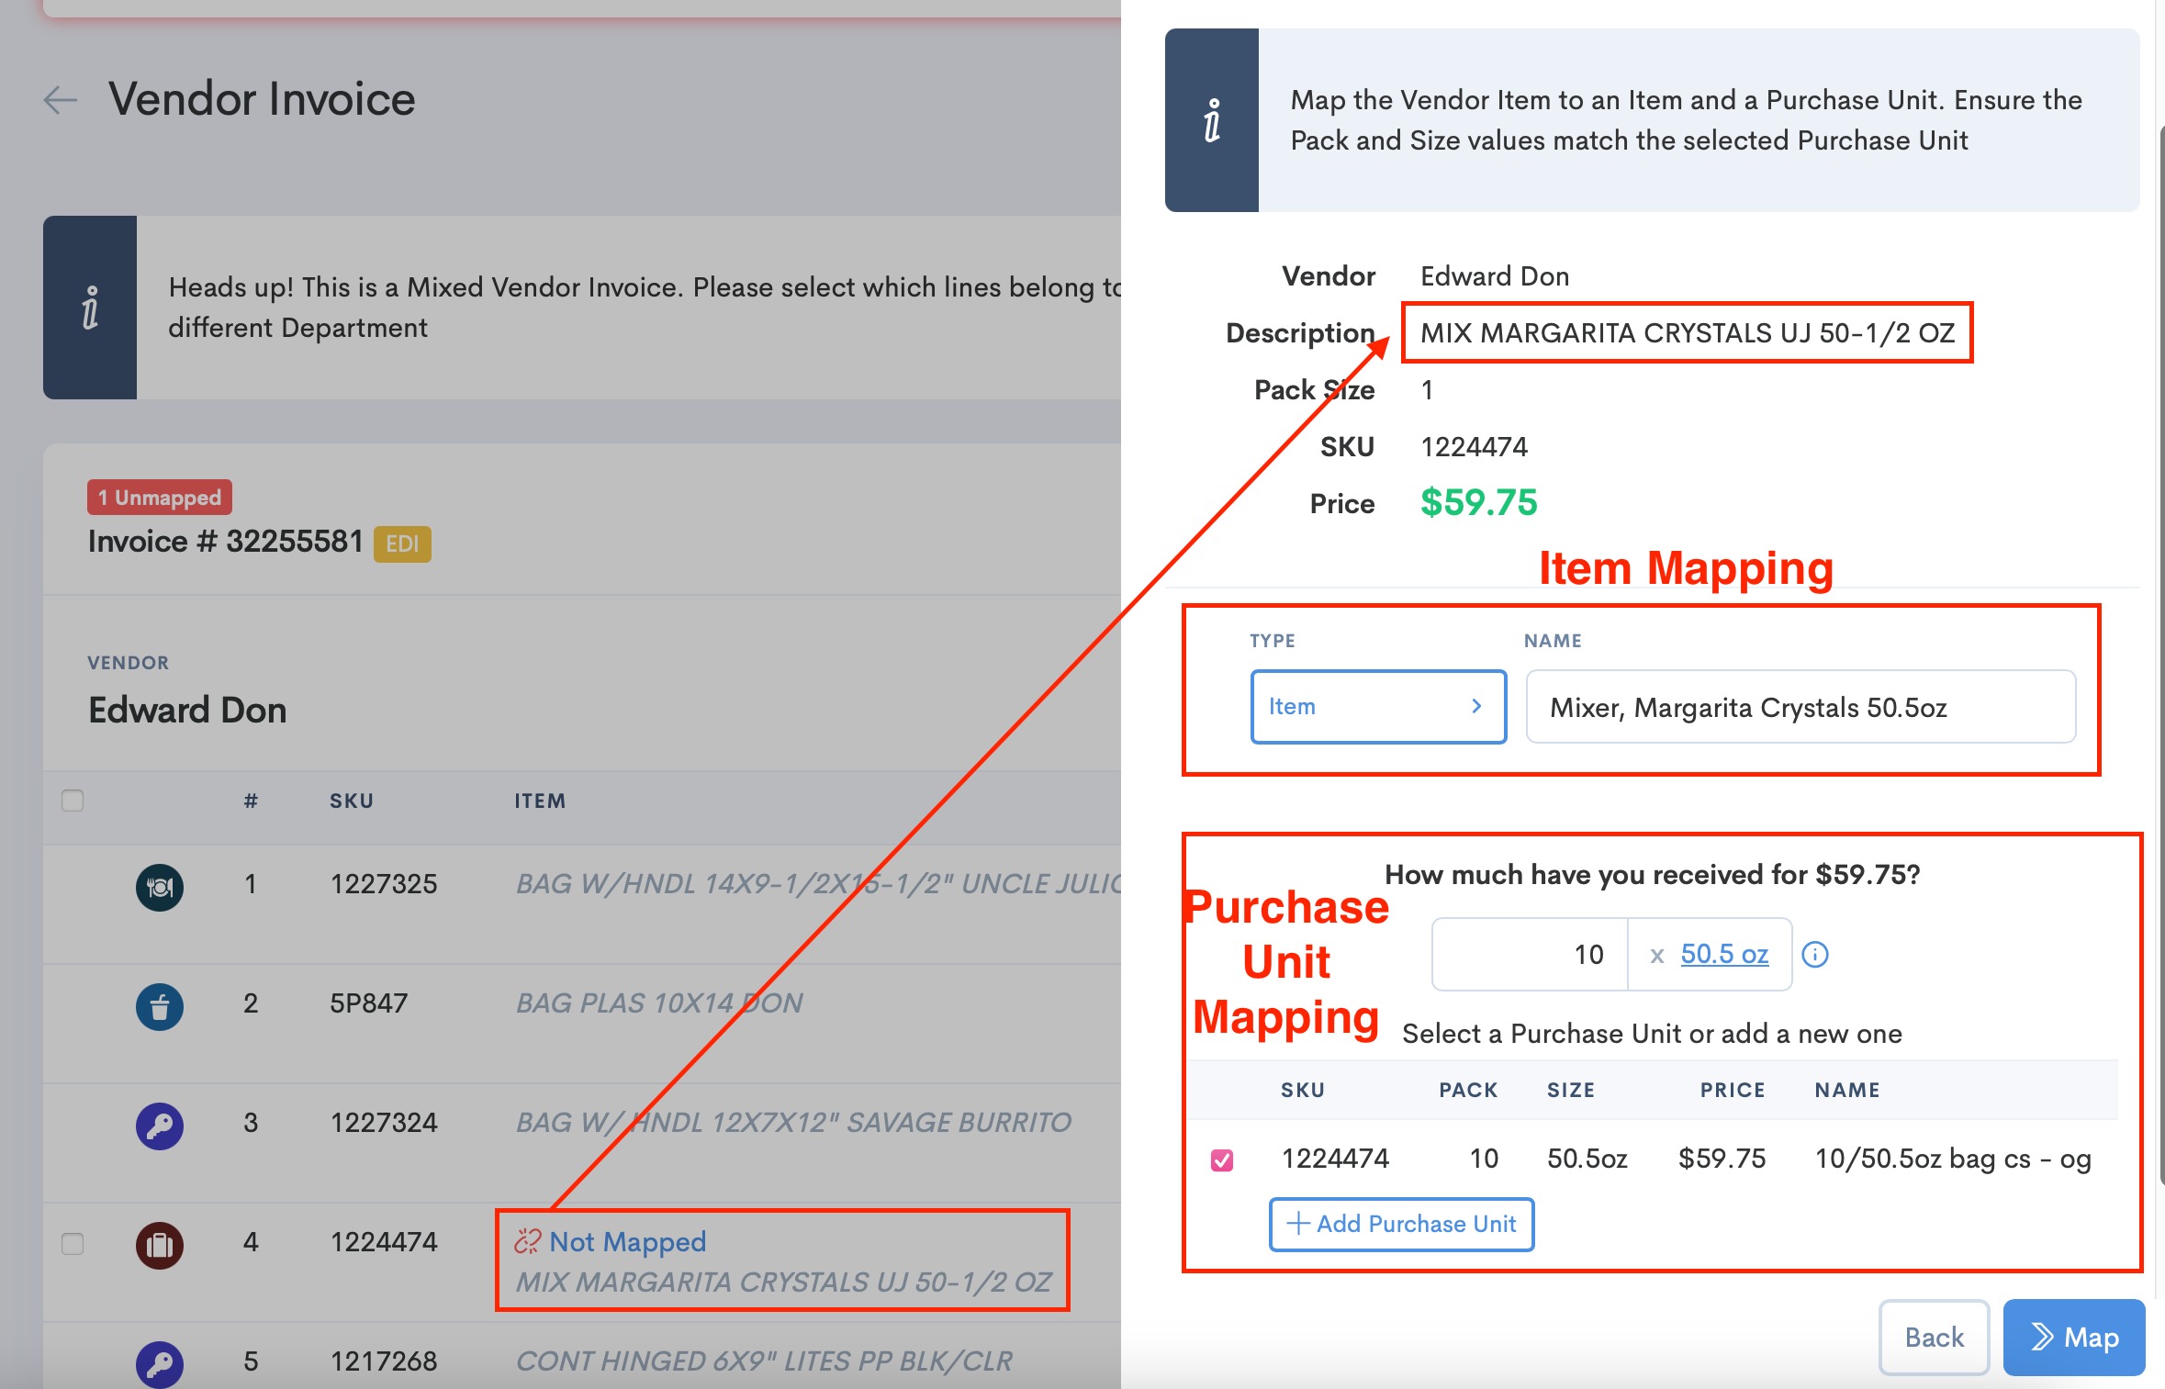Open the Type dropdown showing Item
The width and height of the screenshot is (2165, 1389).
(1376, 706)
